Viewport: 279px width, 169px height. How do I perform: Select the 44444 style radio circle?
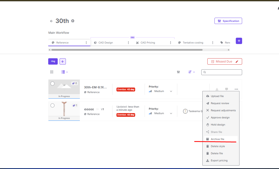(52, 105)
